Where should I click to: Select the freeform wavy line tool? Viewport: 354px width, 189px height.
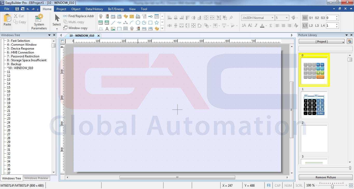pos(119,23)
